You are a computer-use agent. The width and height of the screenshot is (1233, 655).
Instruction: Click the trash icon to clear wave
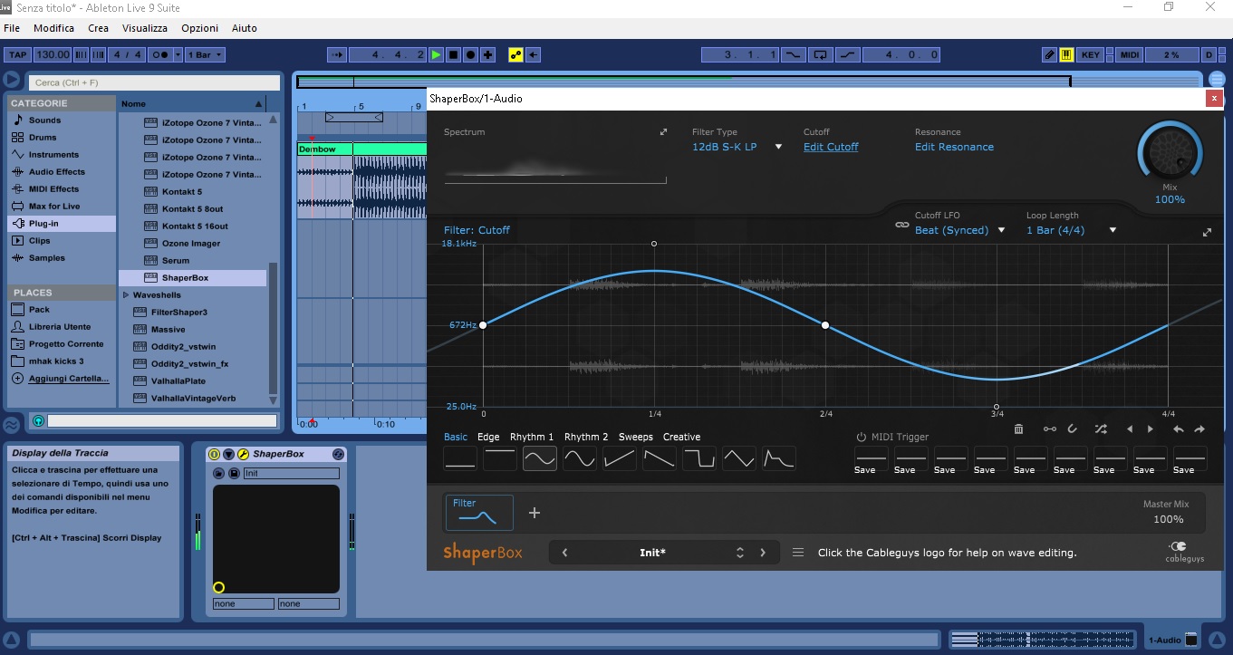click(x=1018, y=429)
